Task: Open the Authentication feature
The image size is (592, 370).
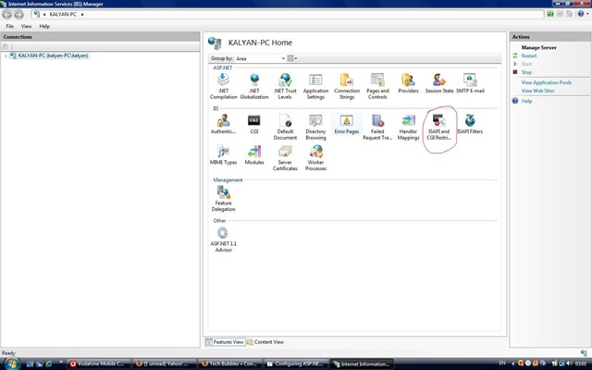Action: click(223, 124)
